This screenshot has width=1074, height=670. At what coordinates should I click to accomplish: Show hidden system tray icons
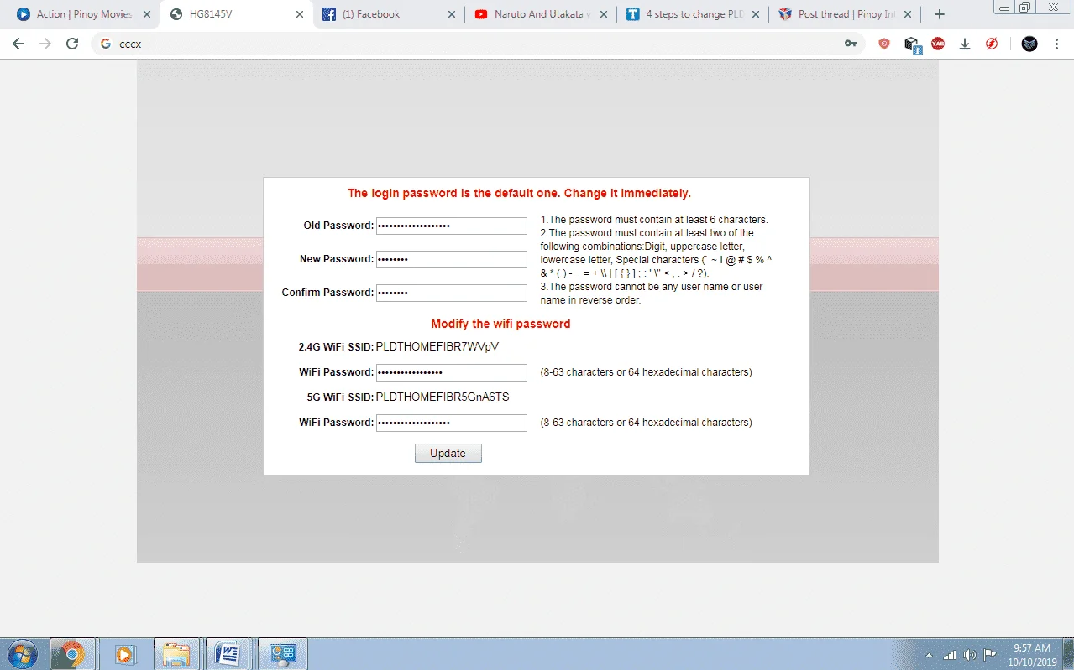(929, 655)
